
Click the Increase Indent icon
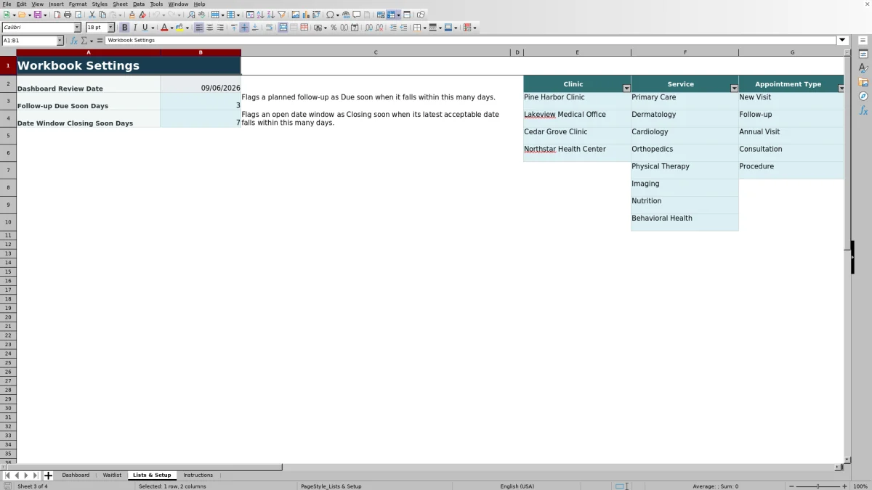point(393,28)
